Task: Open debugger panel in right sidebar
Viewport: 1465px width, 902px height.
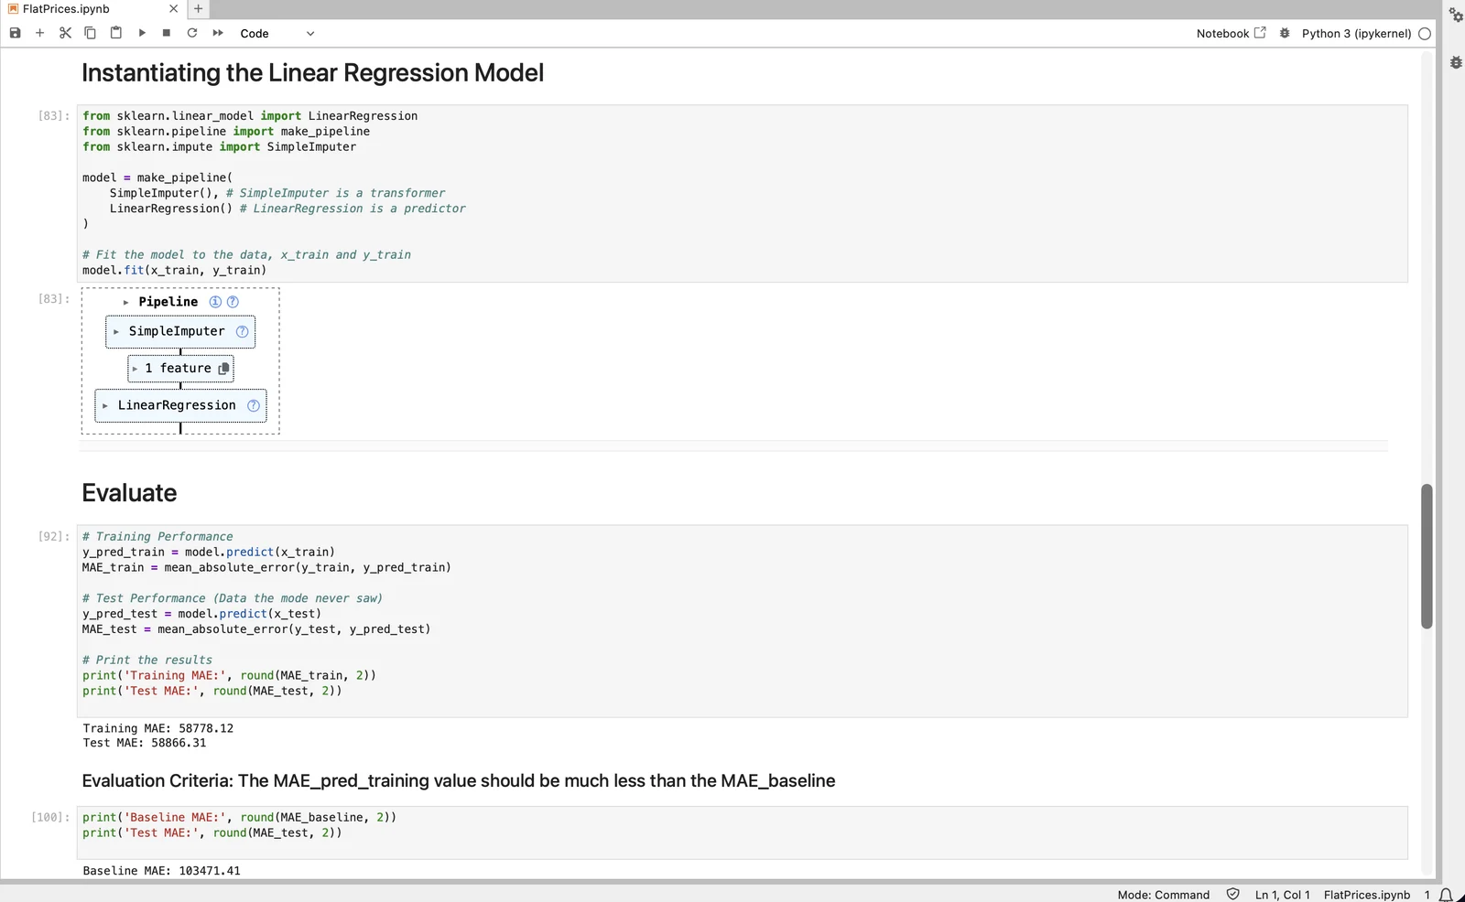Action: [1456, 62]
